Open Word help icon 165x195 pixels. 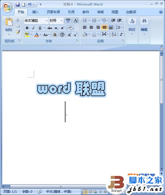click(x=161, y=12)
